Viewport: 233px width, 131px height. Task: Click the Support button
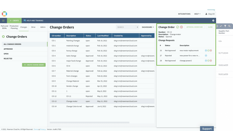(x=207, y=129)
